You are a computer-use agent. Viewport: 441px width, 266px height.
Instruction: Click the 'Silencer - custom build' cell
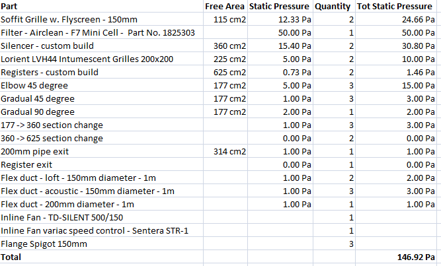(x=57, y=46)
